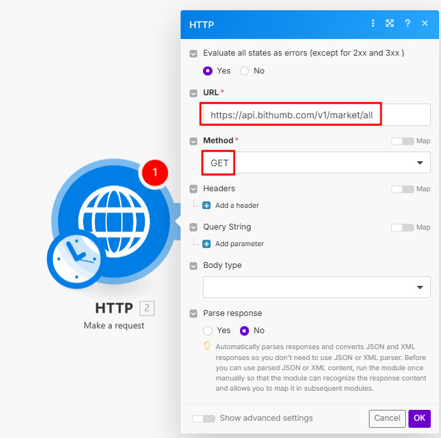Open the Body type dropdown
441x438 pixels.
coord(317,287)
